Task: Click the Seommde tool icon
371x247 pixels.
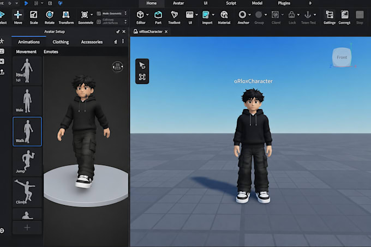Action: pyautogui.click(x=85, y=15)
